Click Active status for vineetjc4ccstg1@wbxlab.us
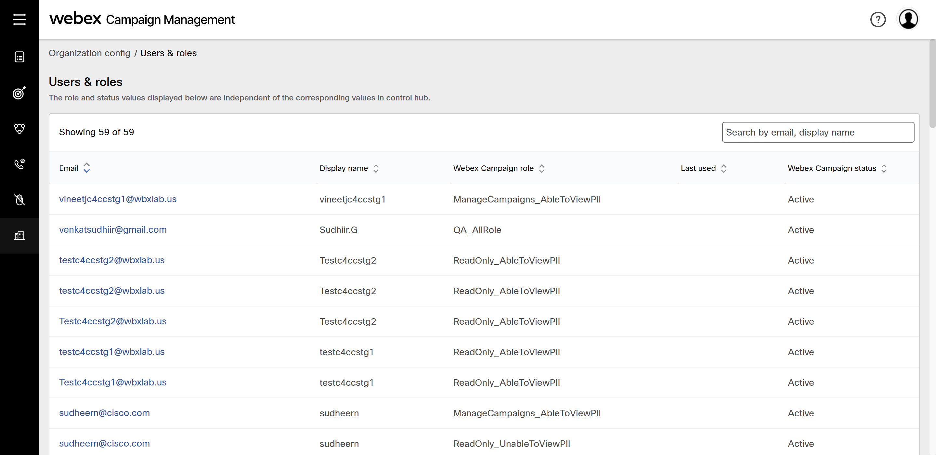 tap(800, 199)
